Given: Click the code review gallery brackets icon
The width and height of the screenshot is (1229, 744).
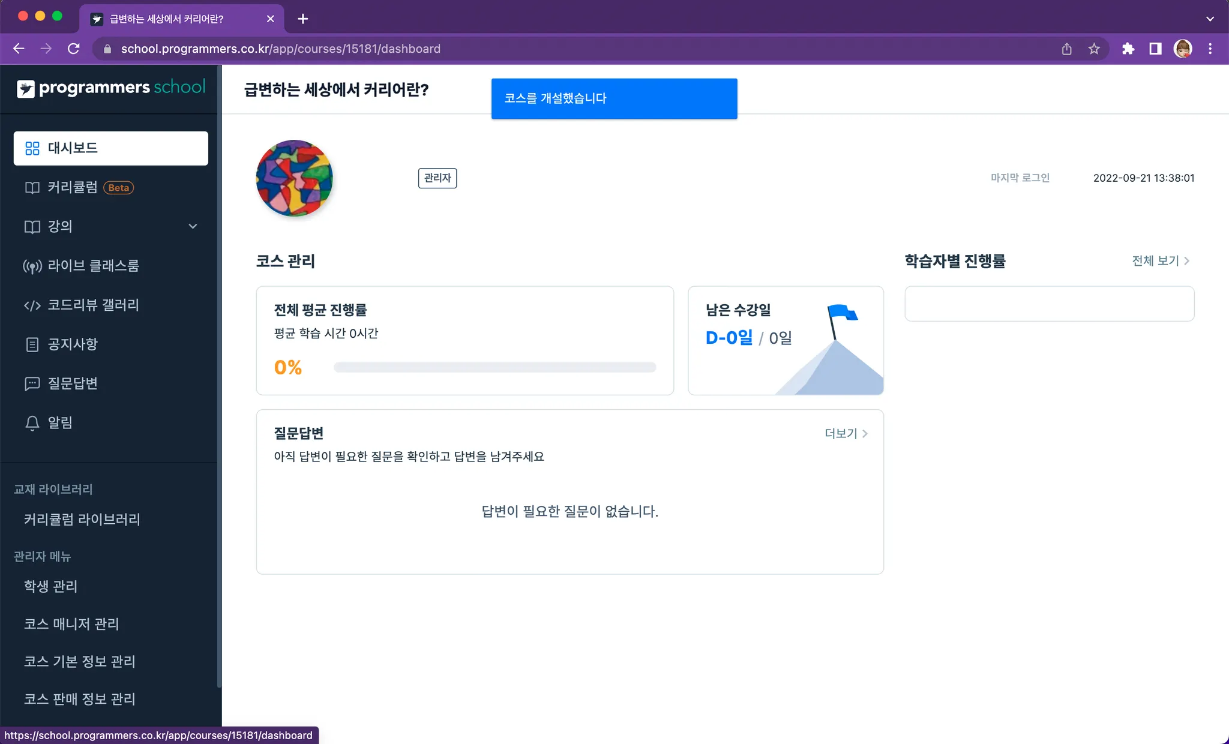Looking at the screenshot, I should [x=32, y=305].
